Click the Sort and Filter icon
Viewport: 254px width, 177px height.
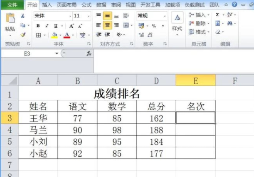pos(230,15)
